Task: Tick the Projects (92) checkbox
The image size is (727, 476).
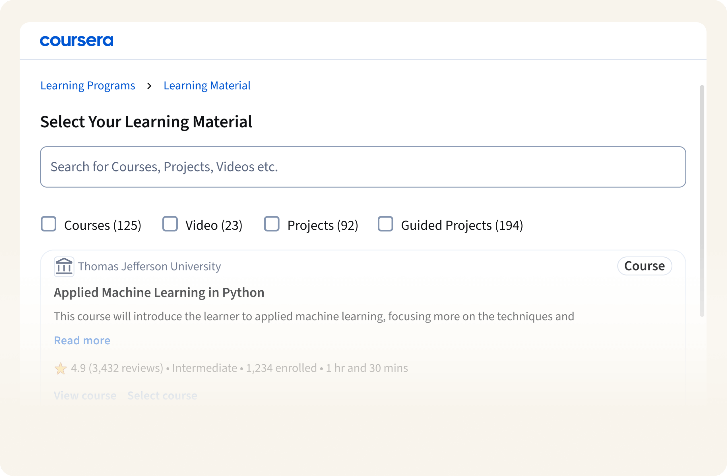Action: click(x=272, y=224)
